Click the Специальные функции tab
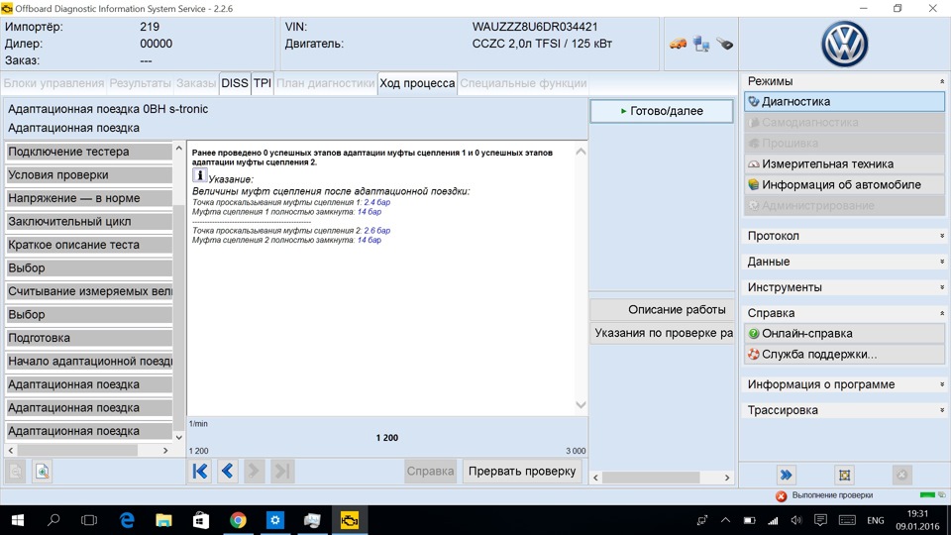Image resolution: width=951 pixels, height=535 pixels. (x=523, y=83)
